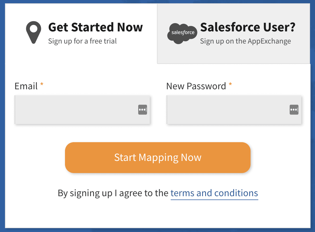
Task: Click the "By signing up I agree" text
Action: pos(113,193)
